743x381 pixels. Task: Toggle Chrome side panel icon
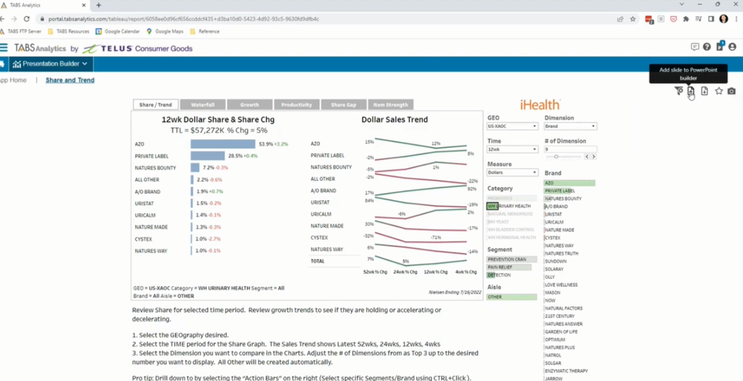point(711,19)
